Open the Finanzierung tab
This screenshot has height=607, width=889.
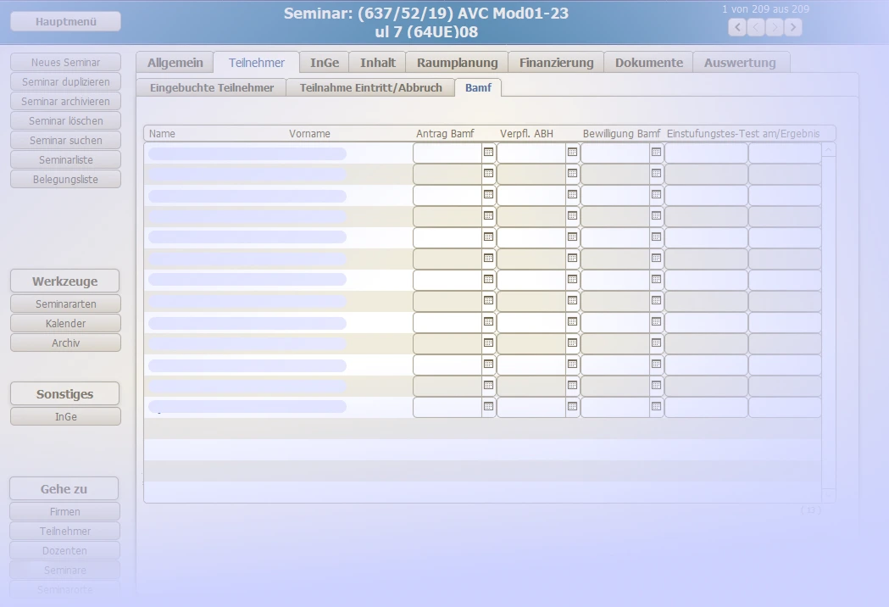557,63
